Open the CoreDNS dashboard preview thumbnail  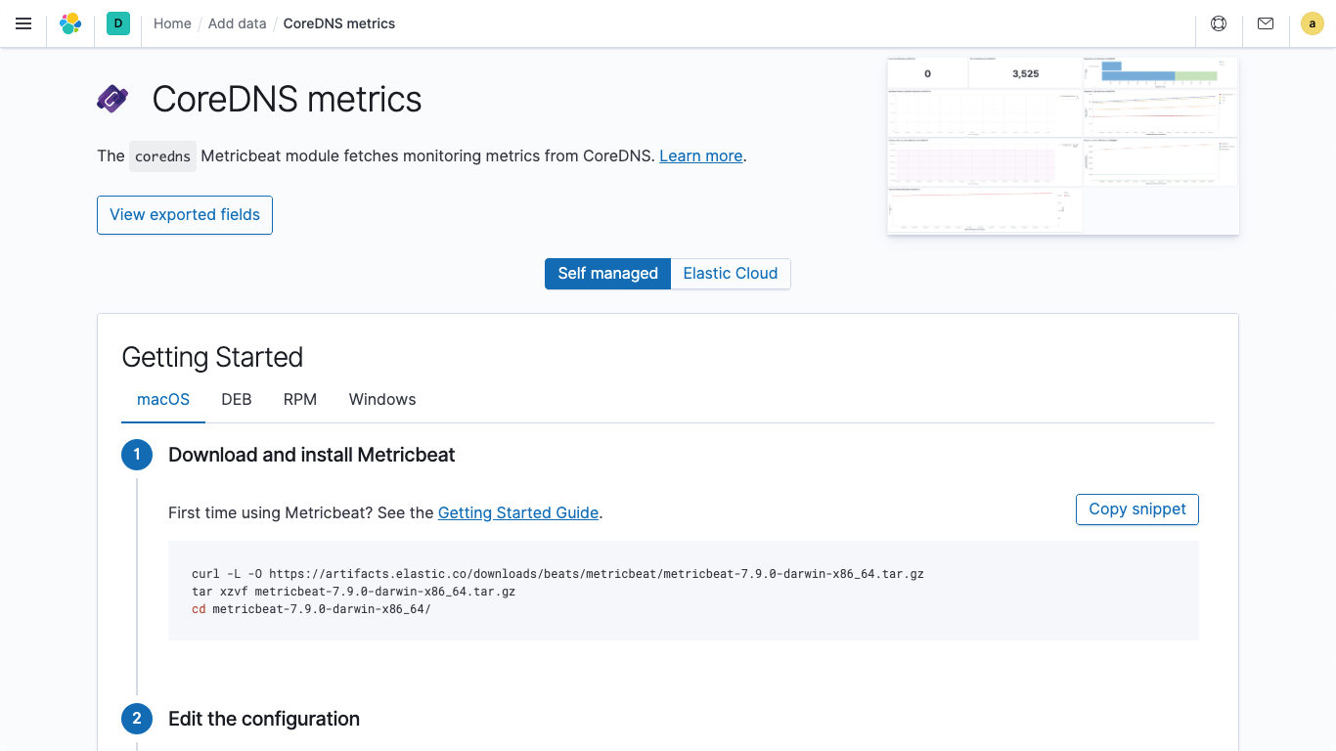coord(1063,146)
